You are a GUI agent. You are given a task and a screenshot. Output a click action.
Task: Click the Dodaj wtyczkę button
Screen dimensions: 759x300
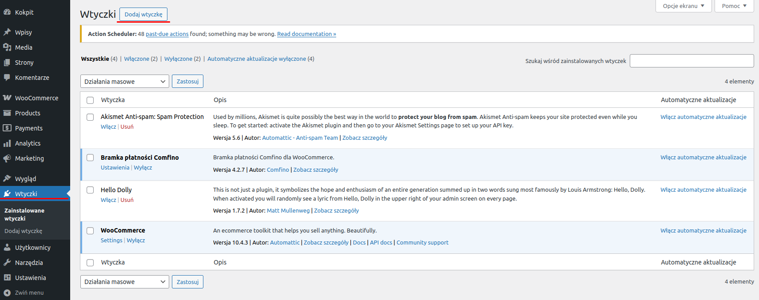[143, 14]
